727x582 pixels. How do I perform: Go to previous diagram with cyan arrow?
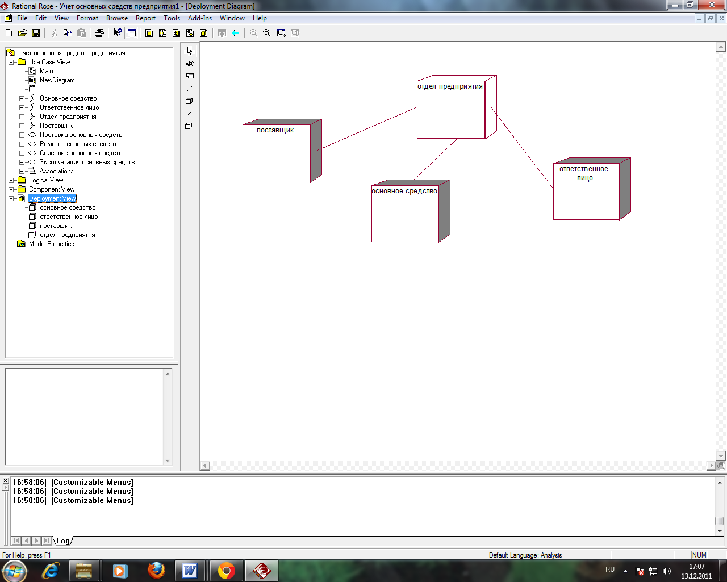(x=236, y=33)
